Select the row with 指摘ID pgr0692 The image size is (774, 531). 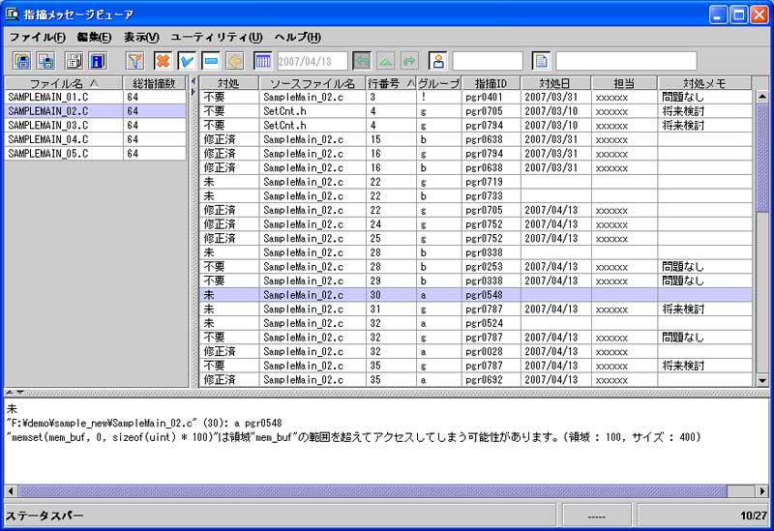coord(476,379)
